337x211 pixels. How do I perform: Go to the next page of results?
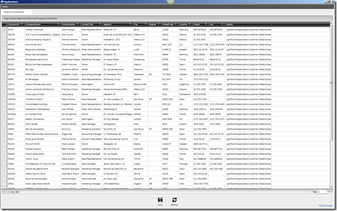(x=13, y=192)
